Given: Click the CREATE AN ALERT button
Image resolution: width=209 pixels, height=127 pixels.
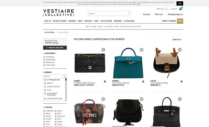Looking at the screenshot, I should click(x=55, y=48).
